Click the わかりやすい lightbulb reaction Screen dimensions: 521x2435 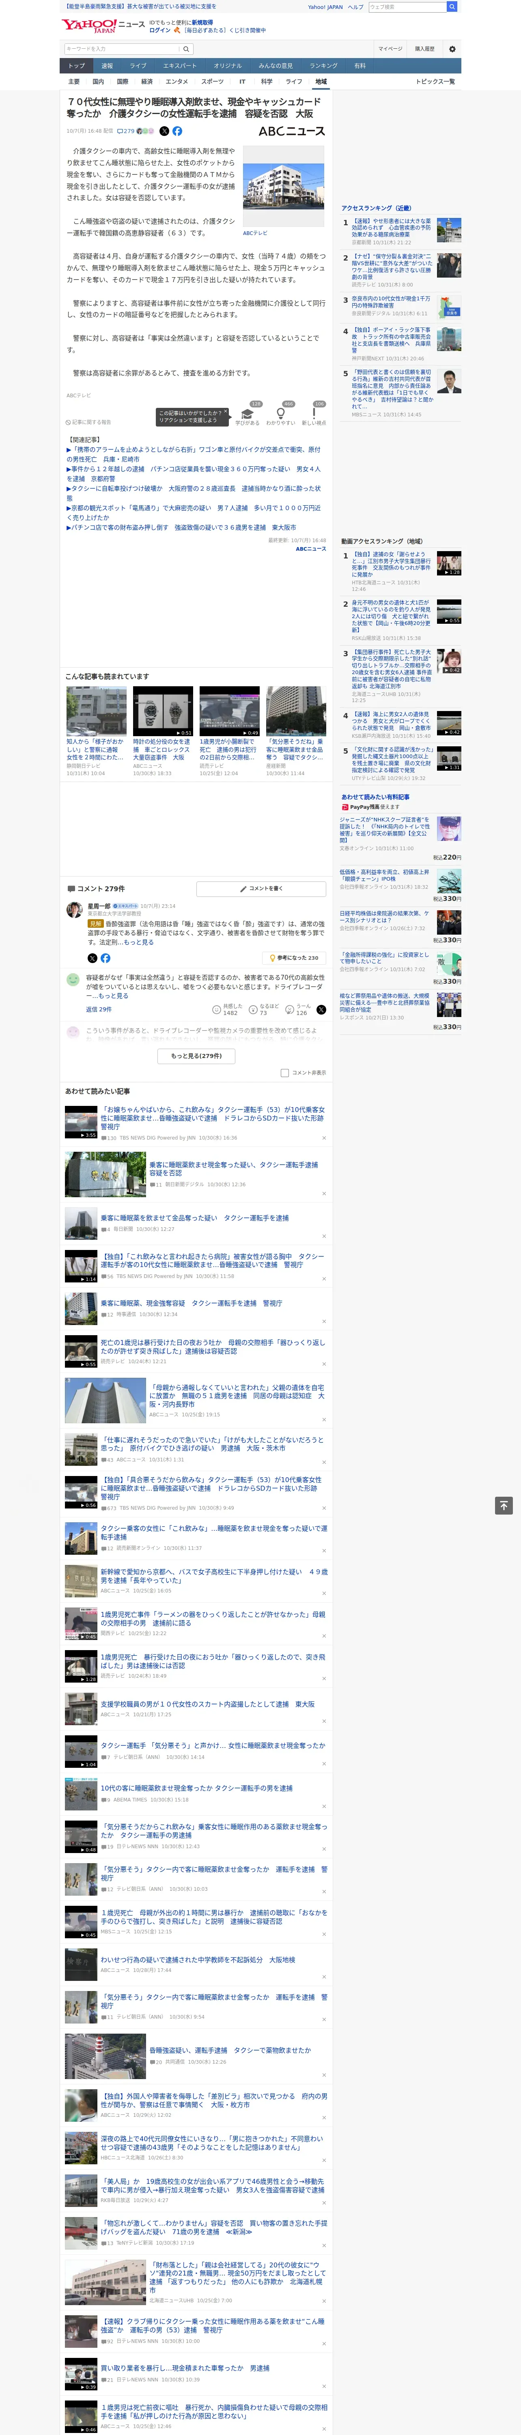281,414
